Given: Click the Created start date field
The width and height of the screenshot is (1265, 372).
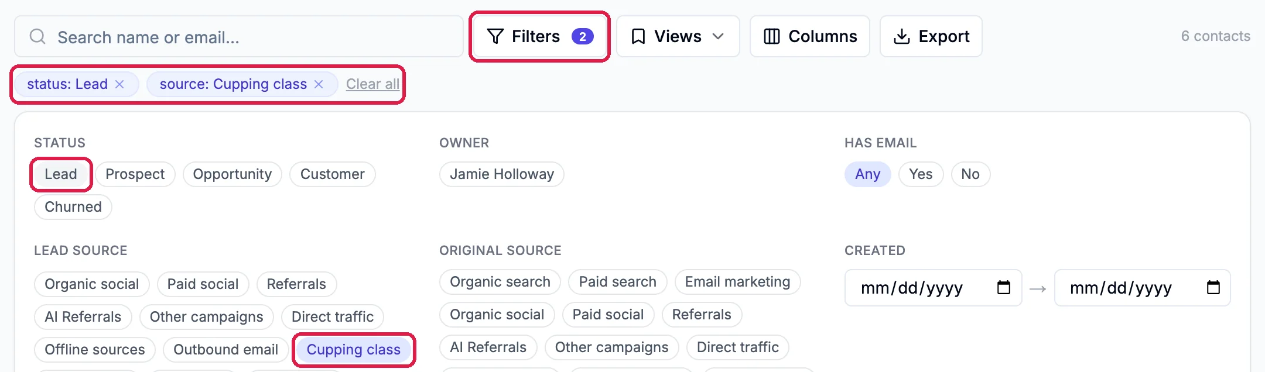Looking at the screenshot, I should (934, 288).
